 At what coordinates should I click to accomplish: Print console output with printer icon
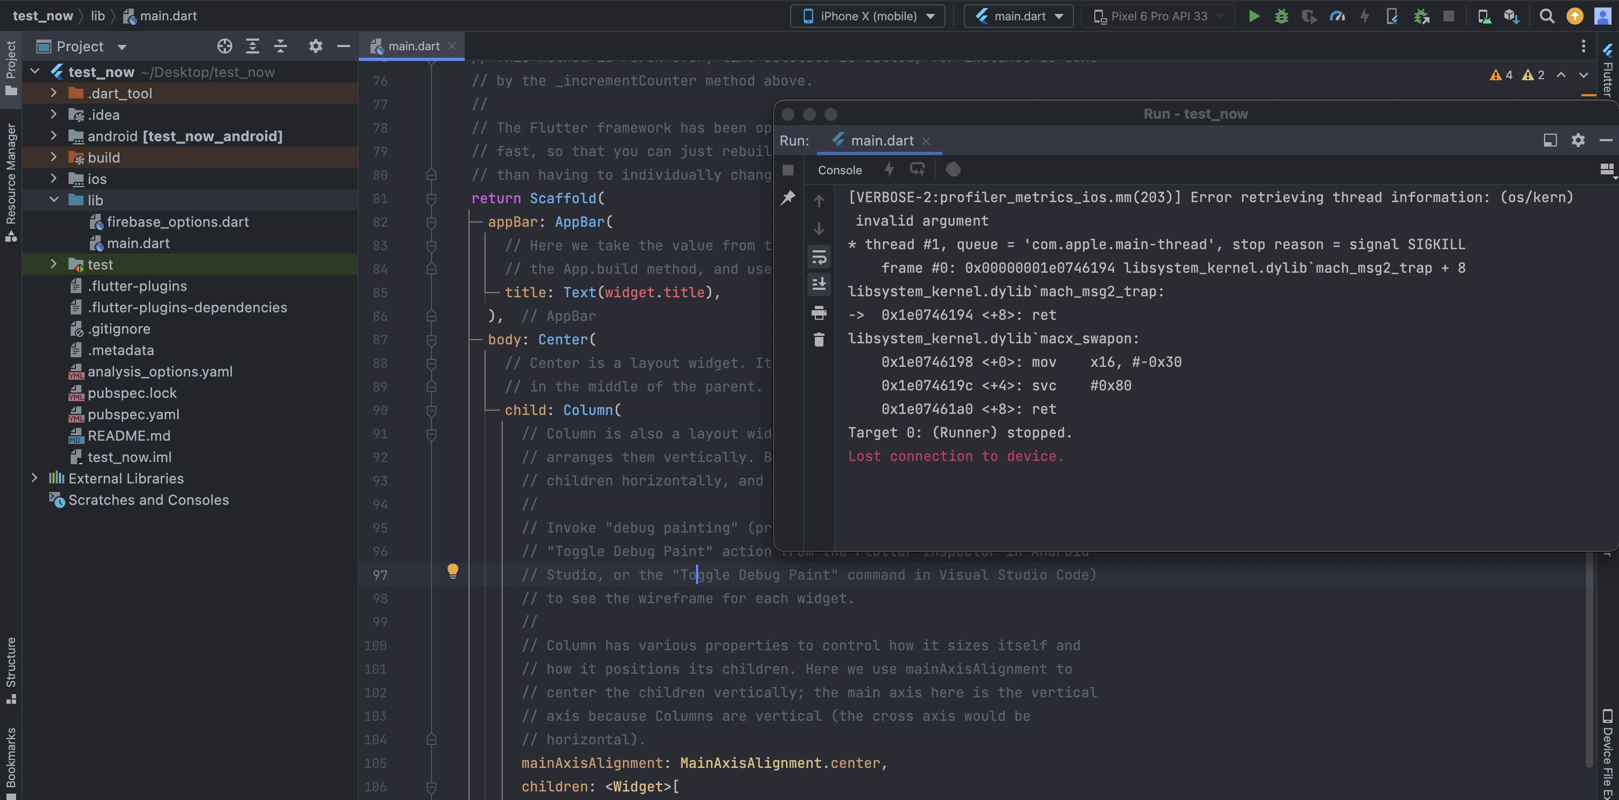(818, 312)
